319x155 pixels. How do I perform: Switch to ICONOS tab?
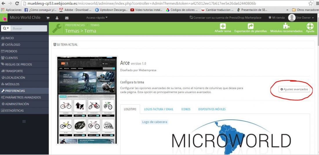(x=186, y=109)
